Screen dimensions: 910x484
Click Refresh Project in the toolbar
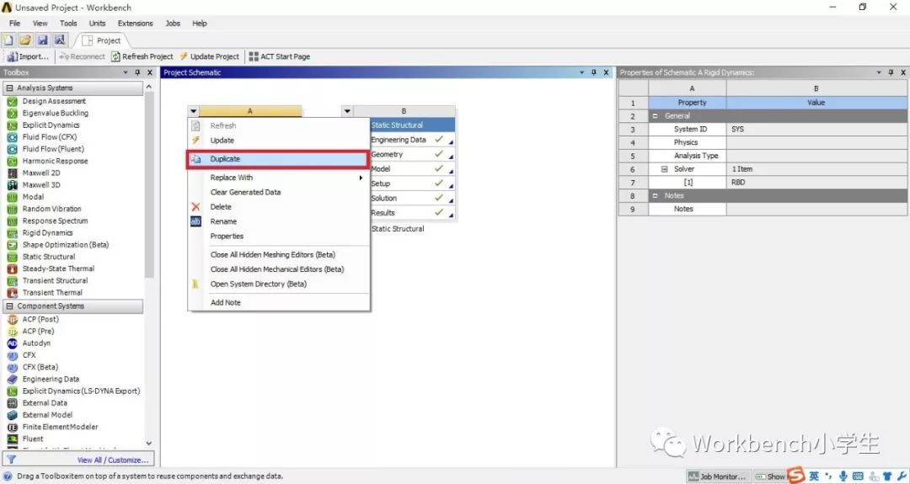(x=142, y=56)
